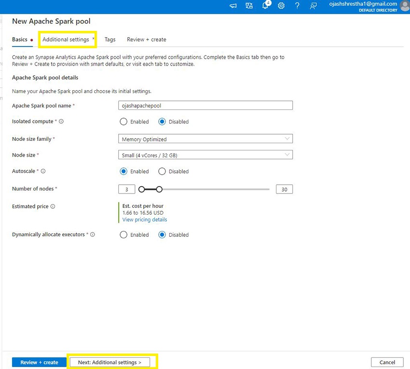Screen dimensions: 410x369
Task: Click the info icon next to Estimated price
Action: point(53,206)
